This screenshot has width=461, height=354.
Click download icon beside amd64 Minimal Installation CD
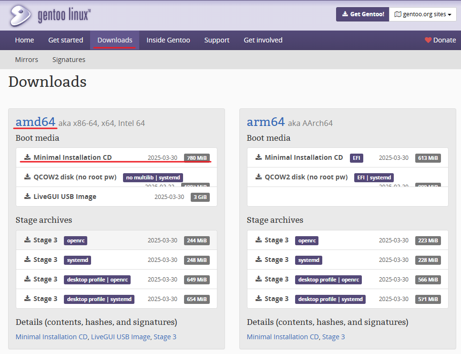coord(27,157)
